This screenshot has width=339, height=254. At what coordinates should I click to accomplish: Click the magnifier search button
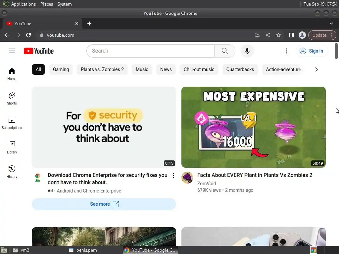[225, 51]
